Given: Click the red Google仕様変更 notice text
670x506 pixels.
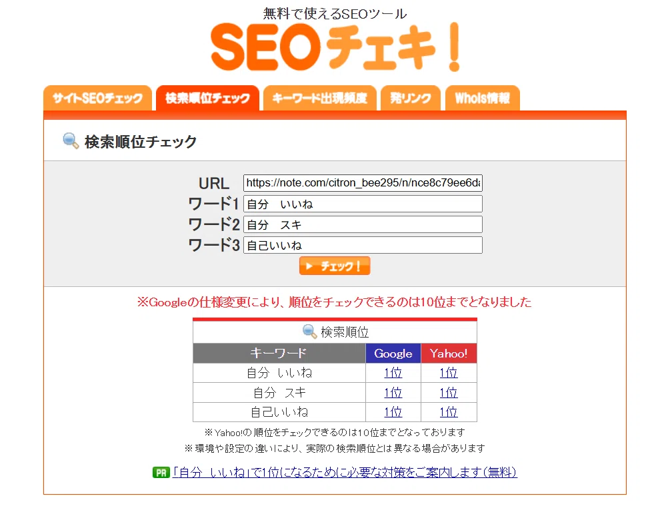Looking at the screenshot, I should [334, 302].
